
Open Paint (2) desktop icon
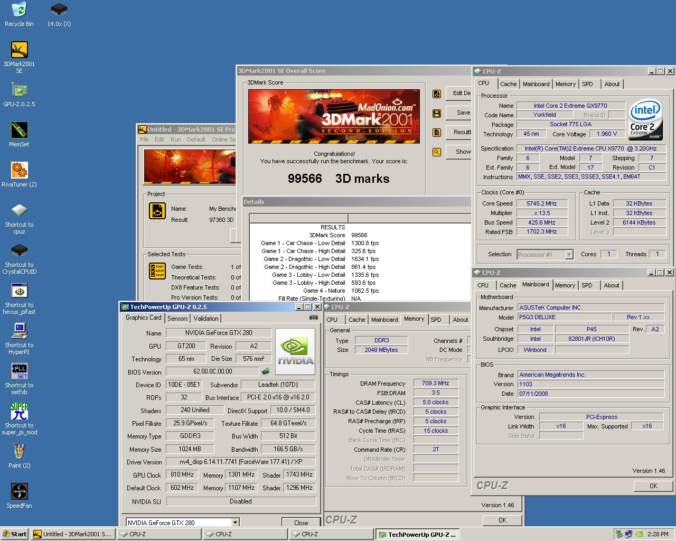pos(19,456)
